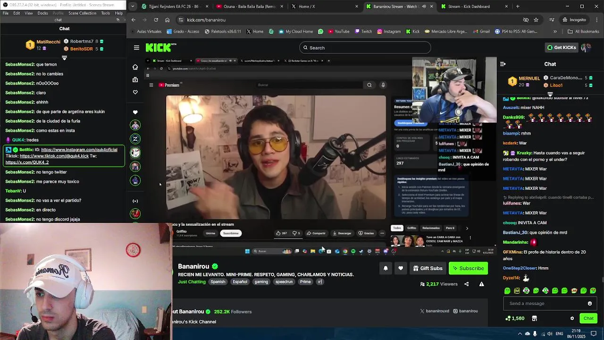
Task: Toggle third-party cookie blocking eye icon
Action: click(526, 20)
